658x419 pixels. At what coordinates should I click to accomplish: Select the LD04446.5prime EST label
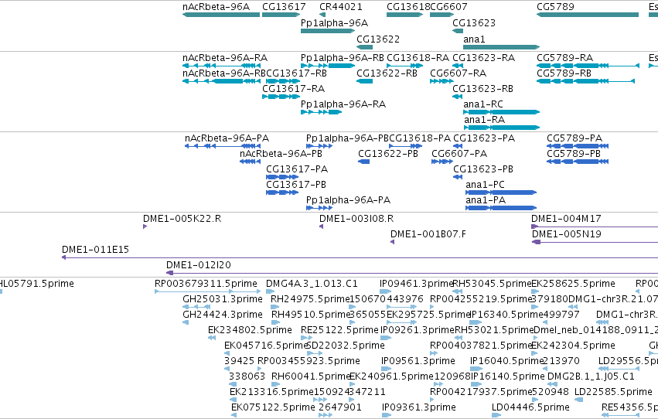pyautogui.click(x=530, y=407)
